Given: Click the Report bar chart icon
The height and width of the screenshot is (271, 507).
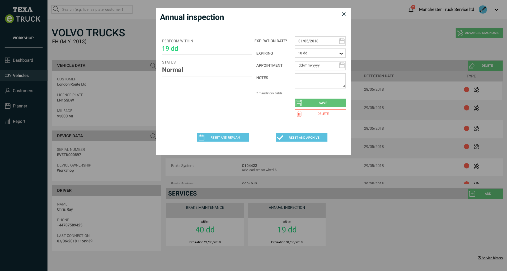Looking at the screenshot, I should click(x=8, y=122).
